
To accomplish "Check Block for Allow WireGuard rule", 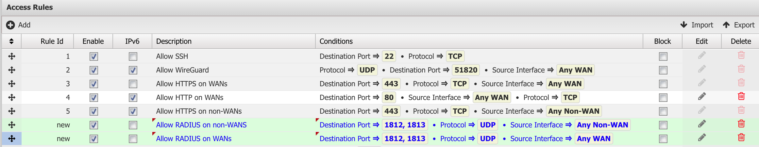I will click(x=663, y=70).
